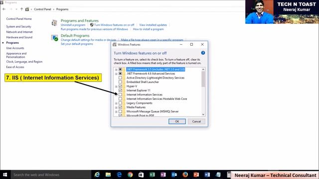This screenshot has width=319, height=179.
Task: Uncheck the Media Features checkbox
Action: click(120, 107)
